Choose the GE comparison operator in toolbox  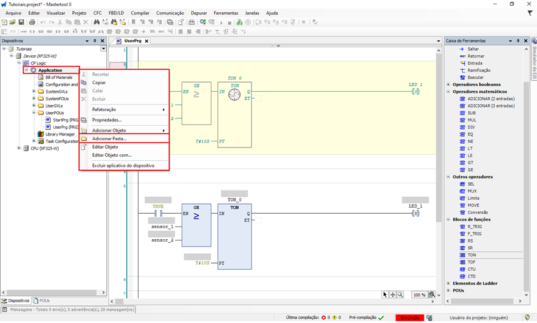tap(470, 170)
